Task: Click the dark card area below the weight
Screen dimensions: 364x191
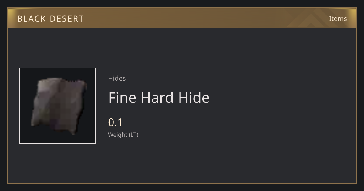Action: [182, 161]
